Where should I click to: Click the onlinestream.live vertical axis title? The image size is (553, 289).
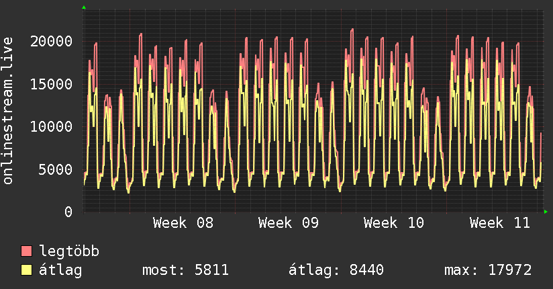tap(8, 111)
